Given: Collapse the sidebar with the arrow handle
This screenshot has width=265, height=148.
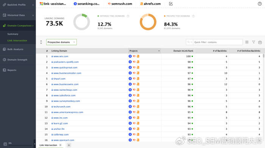Looking at the screenshot, I should [35, 144].
